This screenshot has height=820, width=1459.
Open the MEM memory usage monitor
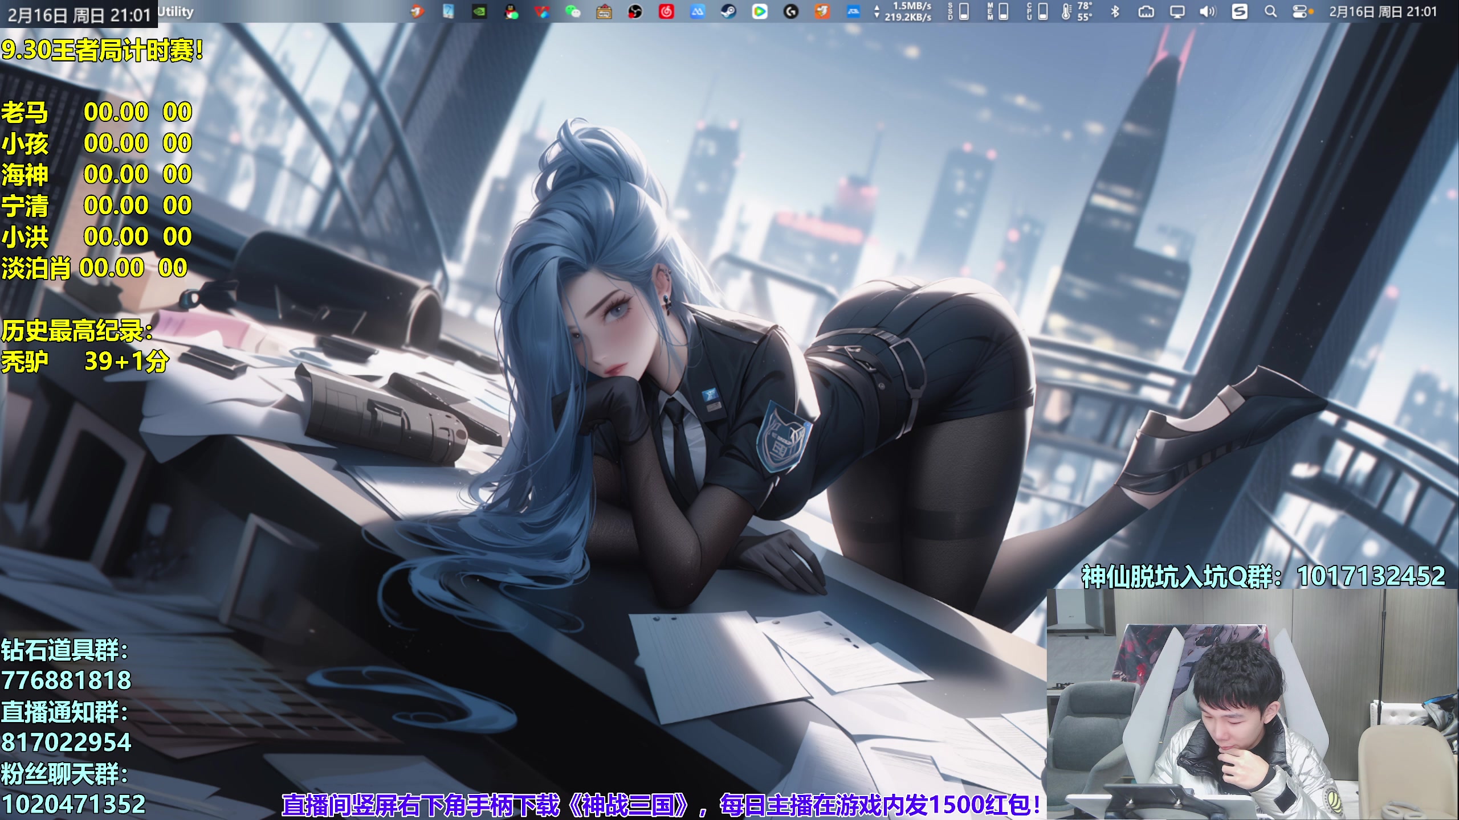[998, 11]
